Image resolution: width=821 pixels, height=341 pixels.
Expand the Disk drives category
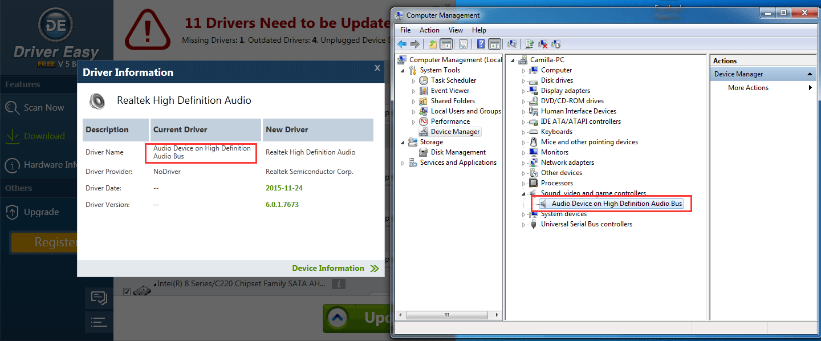click(524, 80)
